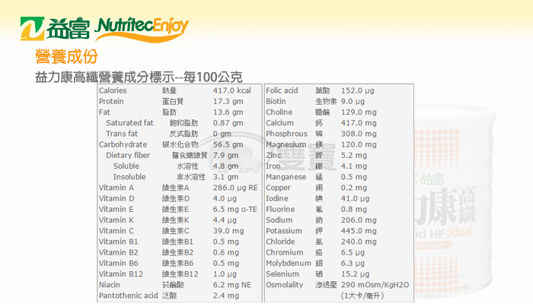Viewport: 533px width, 304px height.
Task: Click the 熱量 Chinese label
Action: click(x=169, y=90)
